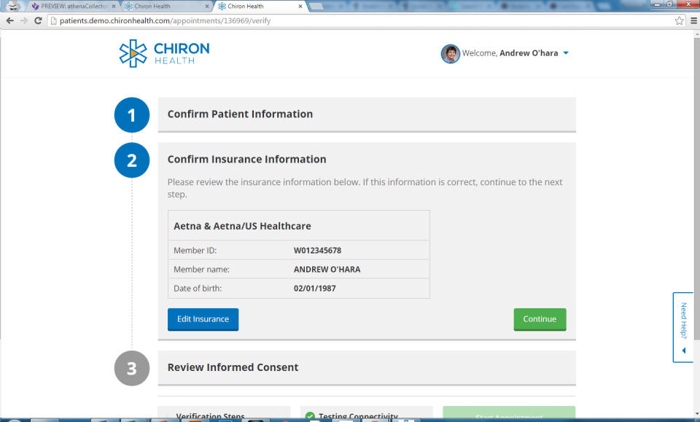
Task: Switch to the PREVIEW: athenaCollector tab
Action: [x=74, y=7]
